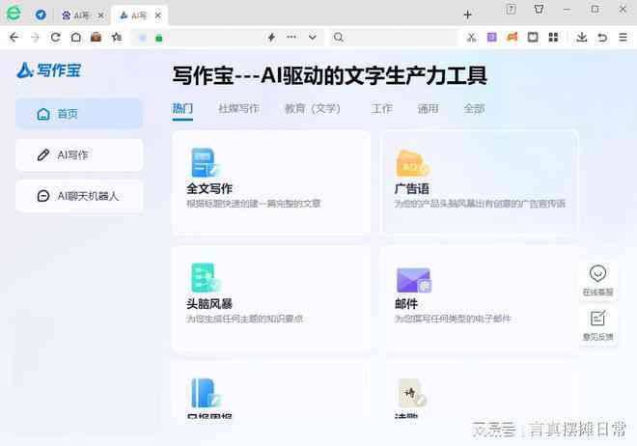Open the 广告语 card

click(480, 182)
